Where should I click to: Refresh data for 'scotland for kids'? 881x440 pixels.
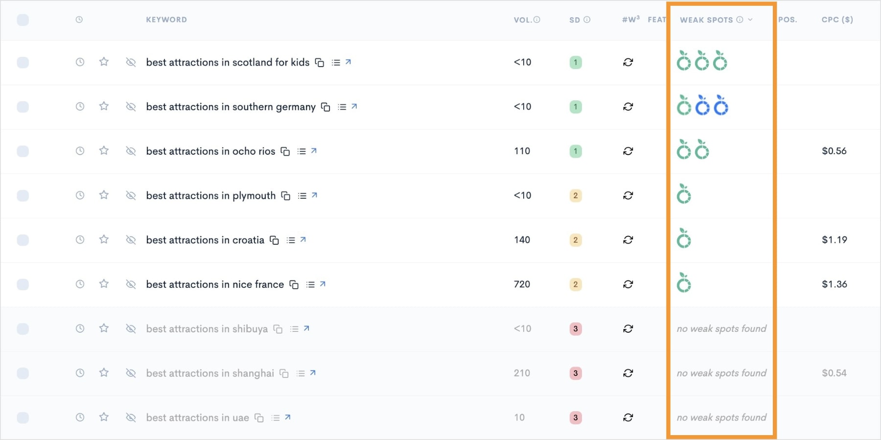click(x=628, y=62)
